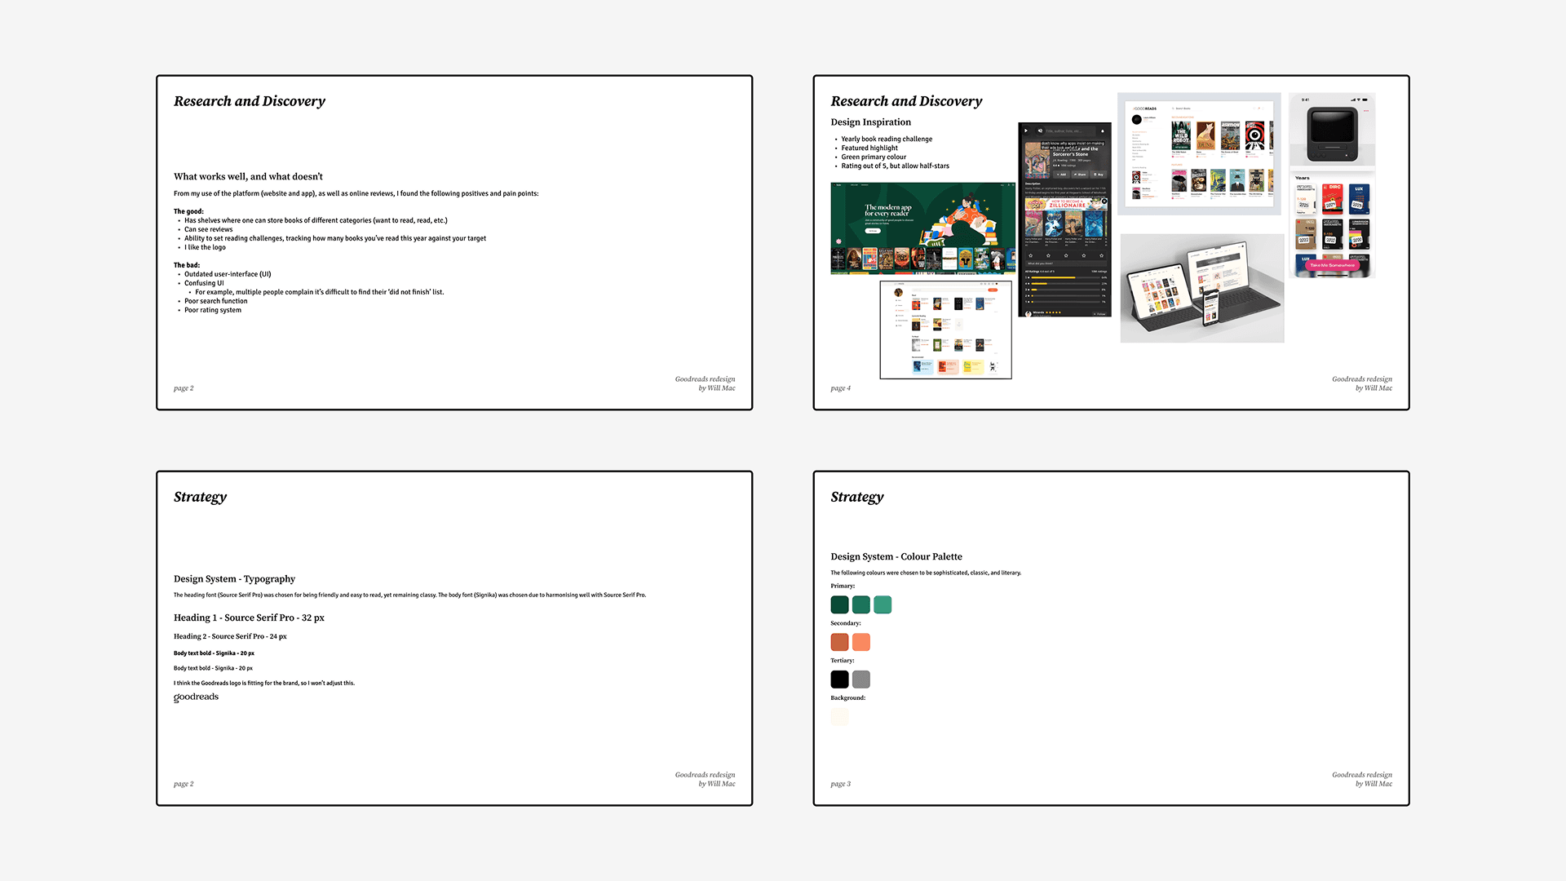Screen dimensions: 1566x881
Task: Select the laptop and tablet mockup image
Action: (1201, 288)
